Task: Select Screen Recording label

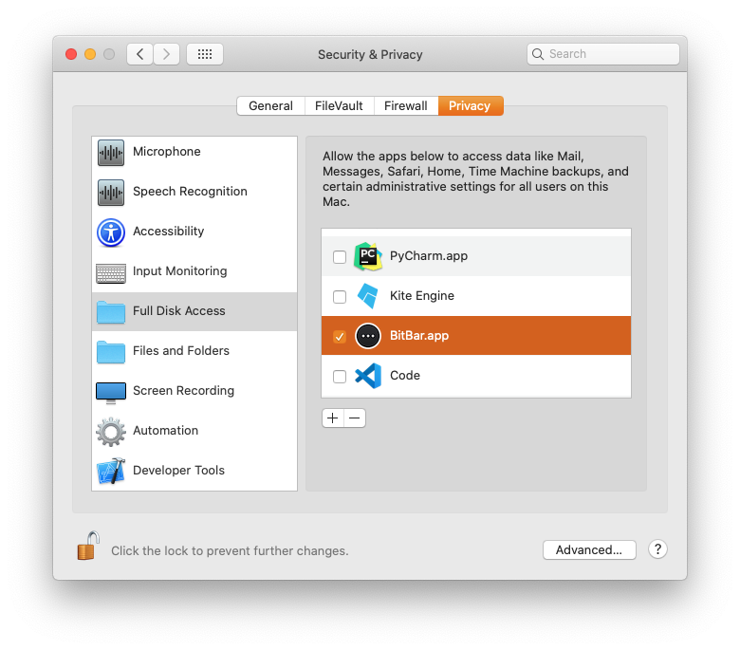Action: 184,391
